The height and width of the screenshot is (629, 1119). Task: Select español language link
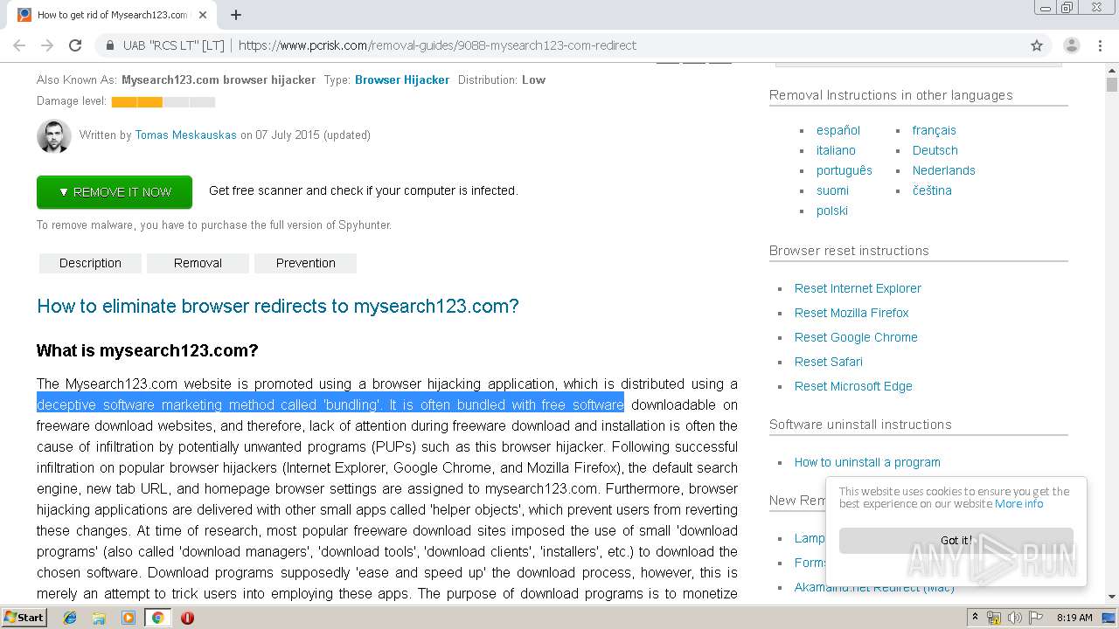coord(838,130)
